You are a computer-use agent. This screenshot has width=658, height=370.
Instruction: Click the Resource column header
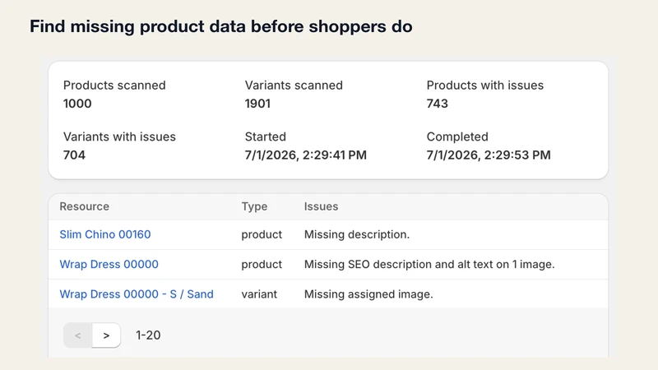[85, 206]
